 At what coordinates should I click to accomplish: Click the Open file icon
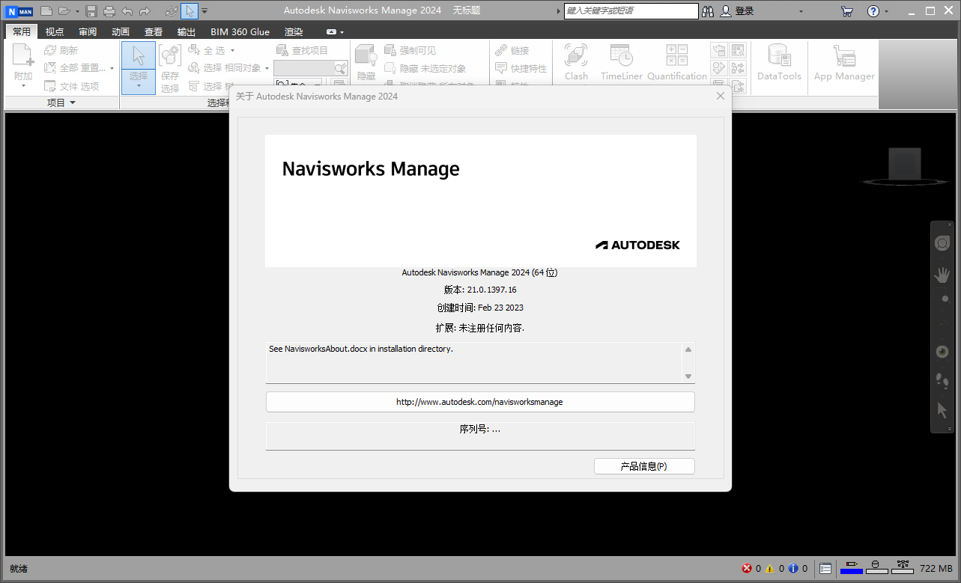(64, 11)
